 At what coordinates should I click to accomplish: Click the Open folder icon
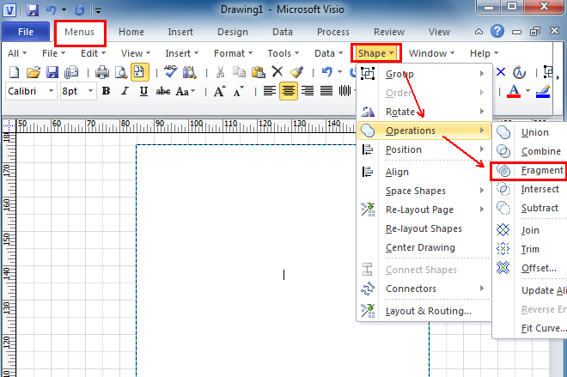coord(34,72)
